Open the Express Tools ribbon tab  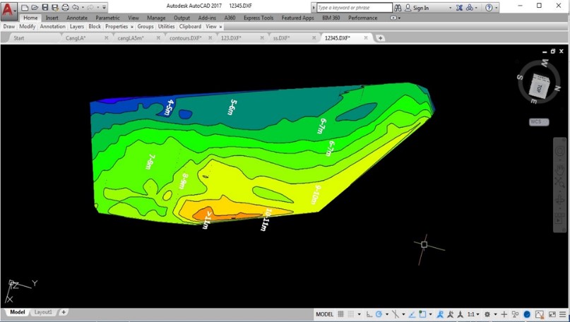pyautogui.click(x=259, y=18)
